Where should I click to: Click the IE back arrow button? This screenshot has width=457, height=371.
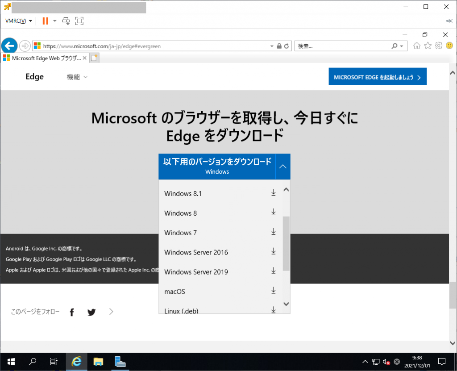click(9, 46)
